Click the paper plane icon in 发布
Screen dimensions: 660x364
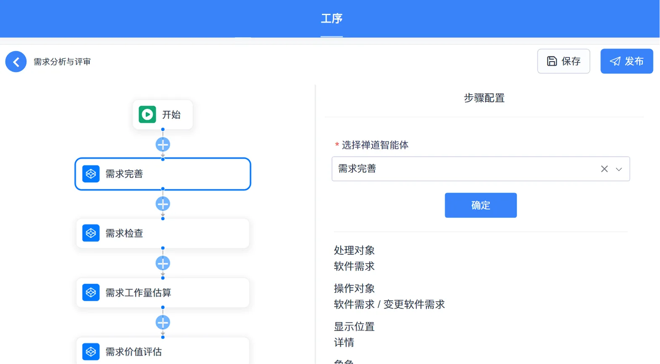click(x=615, y=61)
